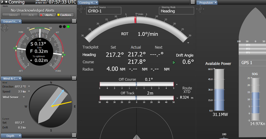Image resolution: width=266 pixels, height=139 pixels.
Task: Open the Conning Heading panel grid menu
Action: click(x=192, y=2)
